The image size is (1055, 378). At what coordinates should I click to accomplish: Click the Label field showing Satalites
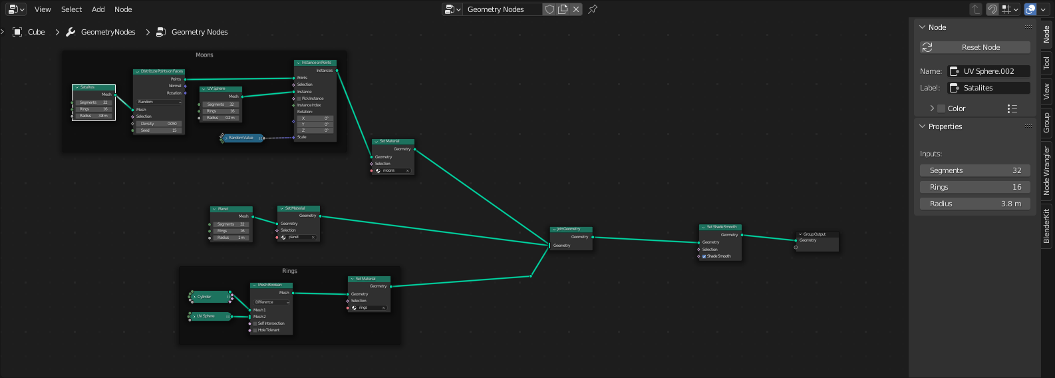pyautogui.click(x=988, y=88)
